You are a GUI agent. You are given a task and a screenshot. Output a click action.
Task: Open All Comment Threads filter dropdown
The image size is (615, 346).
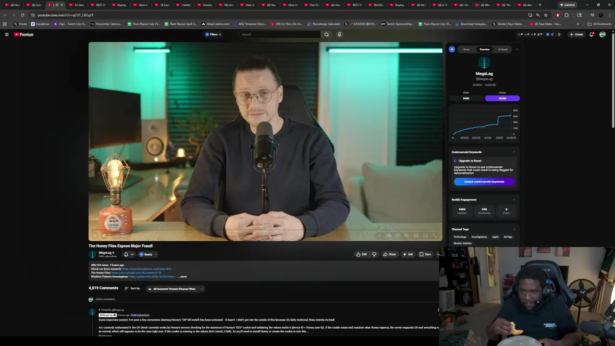coord(175,289)
